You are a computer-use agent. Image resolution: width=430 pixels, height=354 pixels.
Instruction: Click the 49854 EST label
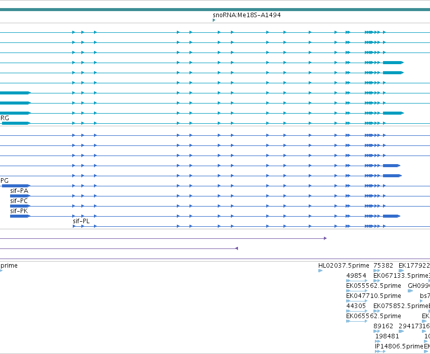click(356, 276)
